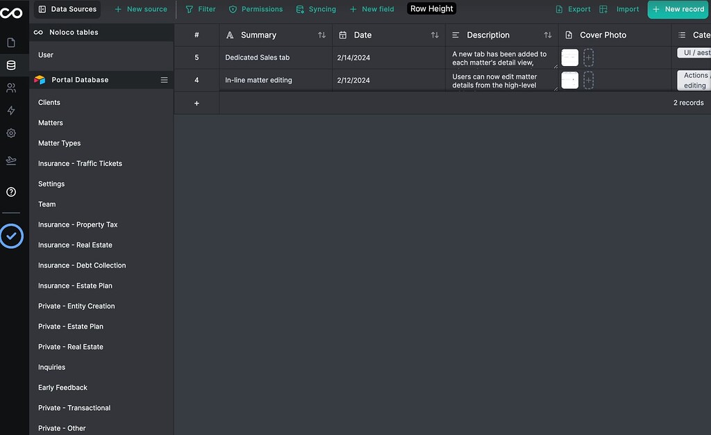Toggle sorting on the Date column

pyautogui.click(x=433, y=35)
